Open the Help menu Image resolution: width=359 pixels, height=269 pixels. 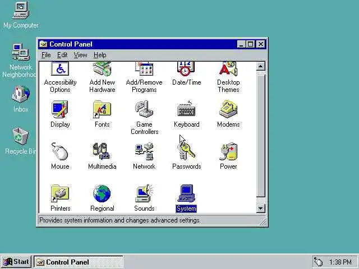(x=100, y=55)
